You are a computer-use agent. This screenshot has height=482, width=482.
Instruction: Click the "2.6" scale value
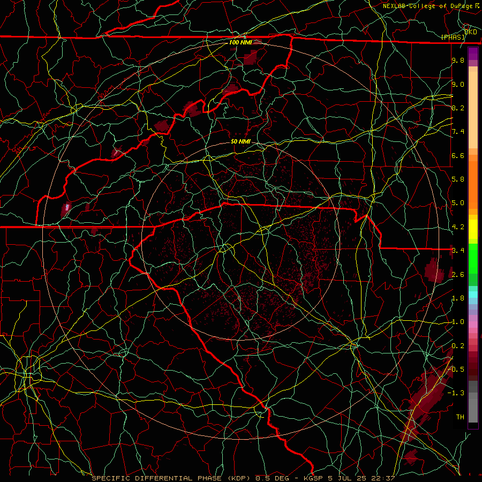pyautogui.click(x=458, y=275)
